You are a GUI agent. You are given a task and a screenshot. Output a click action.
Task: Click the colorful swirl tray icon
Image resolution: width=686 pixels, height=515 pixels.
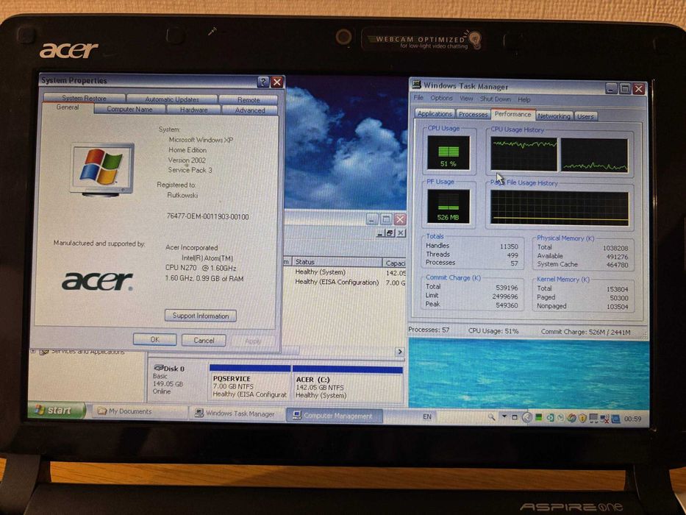(571, 418)
